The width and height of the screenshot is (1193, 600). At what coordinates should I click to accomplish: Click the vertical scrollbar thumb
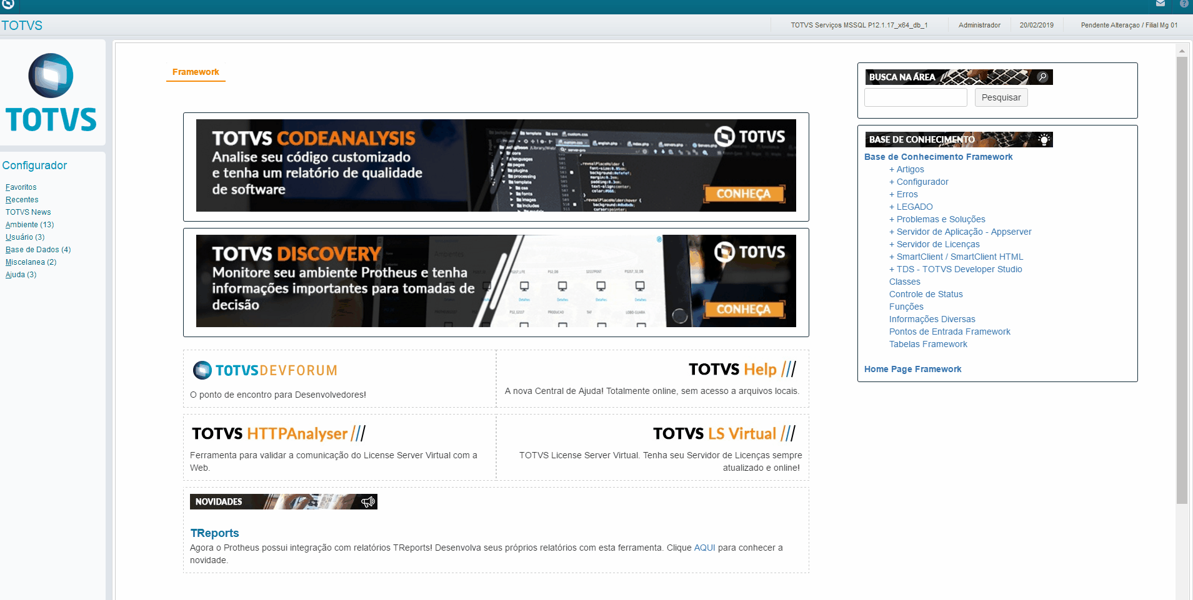[x=1181, y=280]
